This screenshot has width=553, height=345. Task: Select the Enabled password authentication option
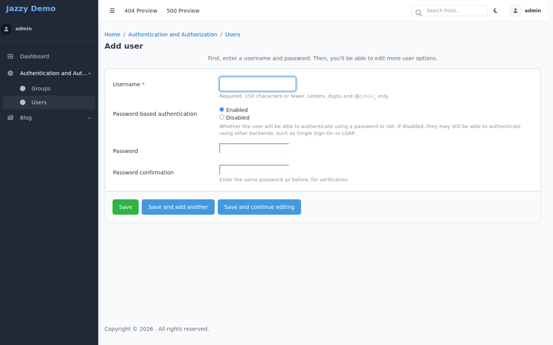tap(222, 110)
